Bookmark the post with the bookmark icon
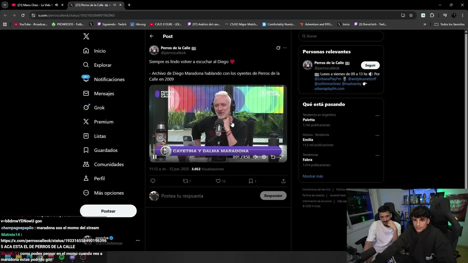Screen dimensions: 468x263 (x=251, y=181)
